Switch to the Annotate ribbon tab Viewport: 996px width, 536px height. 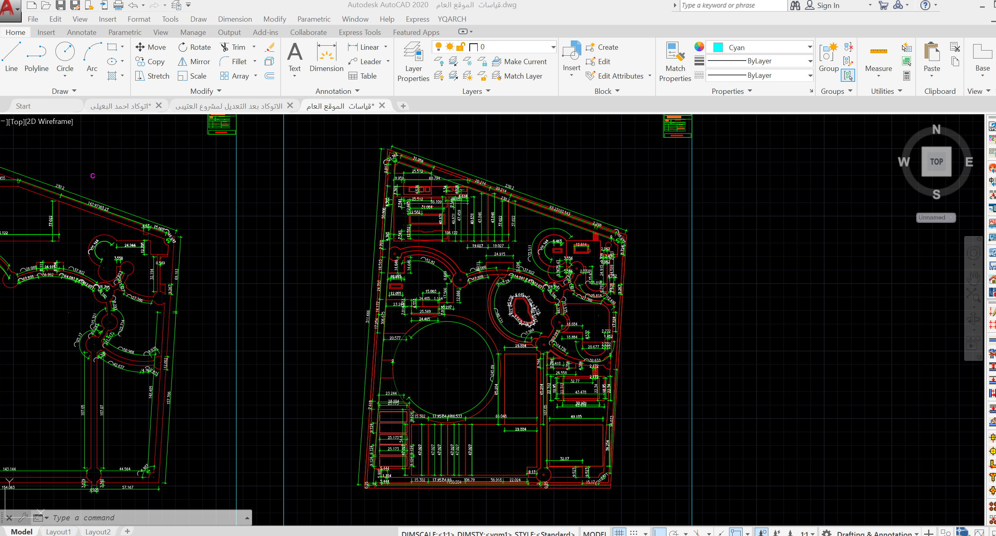[x=81, y=32]
